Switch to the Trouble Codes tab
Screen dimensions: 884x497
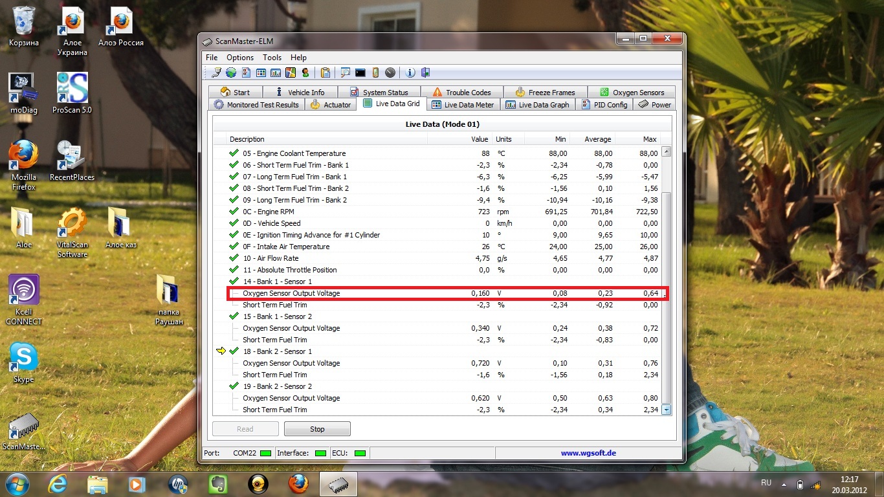(x=462, y=93)
